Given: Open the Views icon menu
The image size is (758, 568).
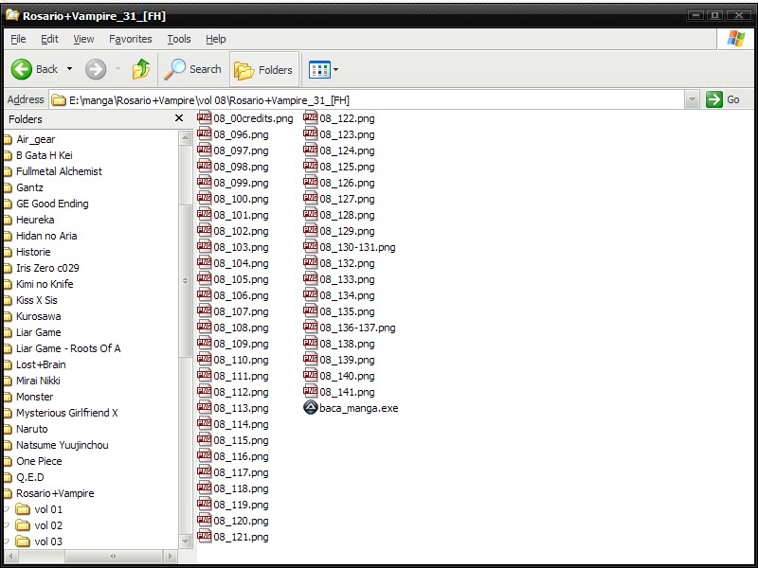Looking at the screenshot, I should tap(319, 70).
